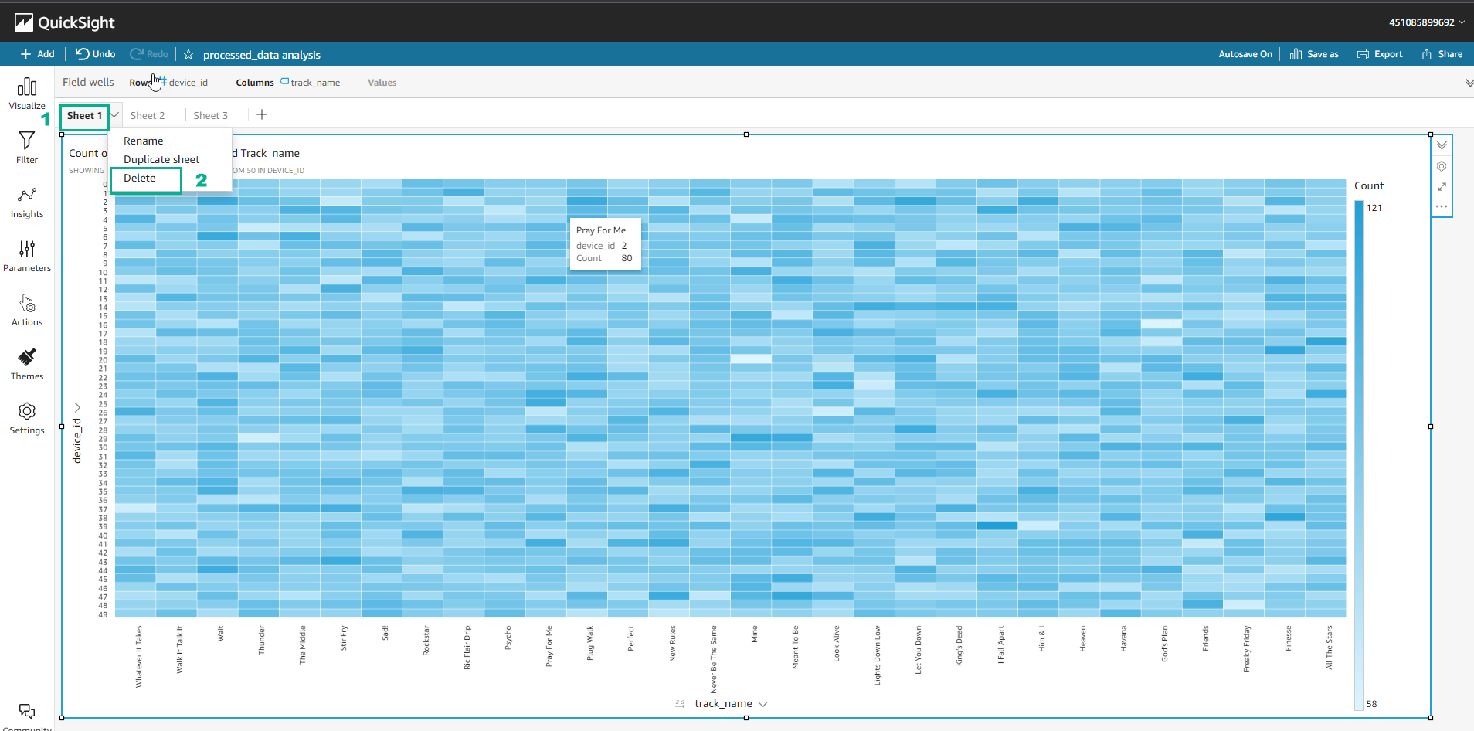Screen dimensions: 1474x731
Task: Open visual menu chevron
Action: click(1442, 145)
